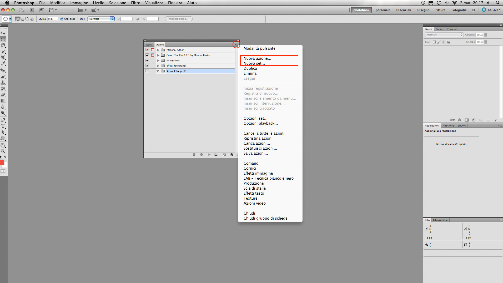
Task: Expand the impaginato action set
Action: point(158,60)
